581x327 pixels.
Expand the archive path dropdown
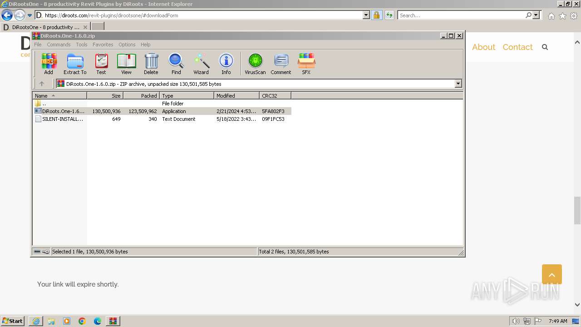click(x=458, y=84)
